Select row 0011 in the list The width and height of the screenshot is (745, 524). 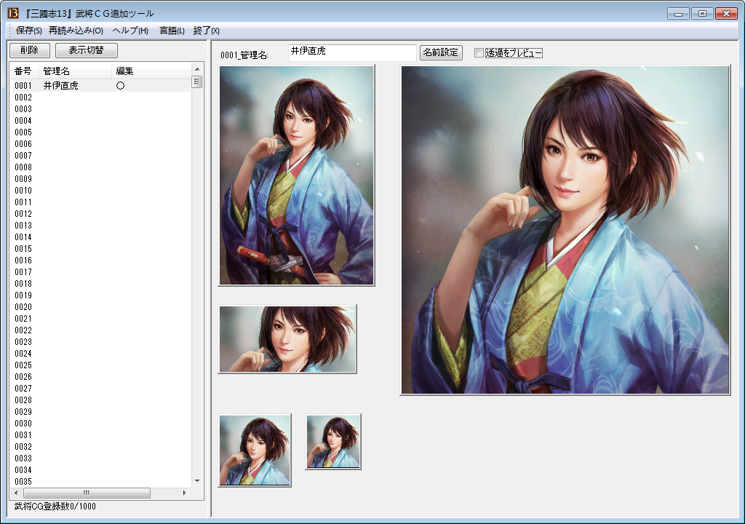tap(100, 202)
